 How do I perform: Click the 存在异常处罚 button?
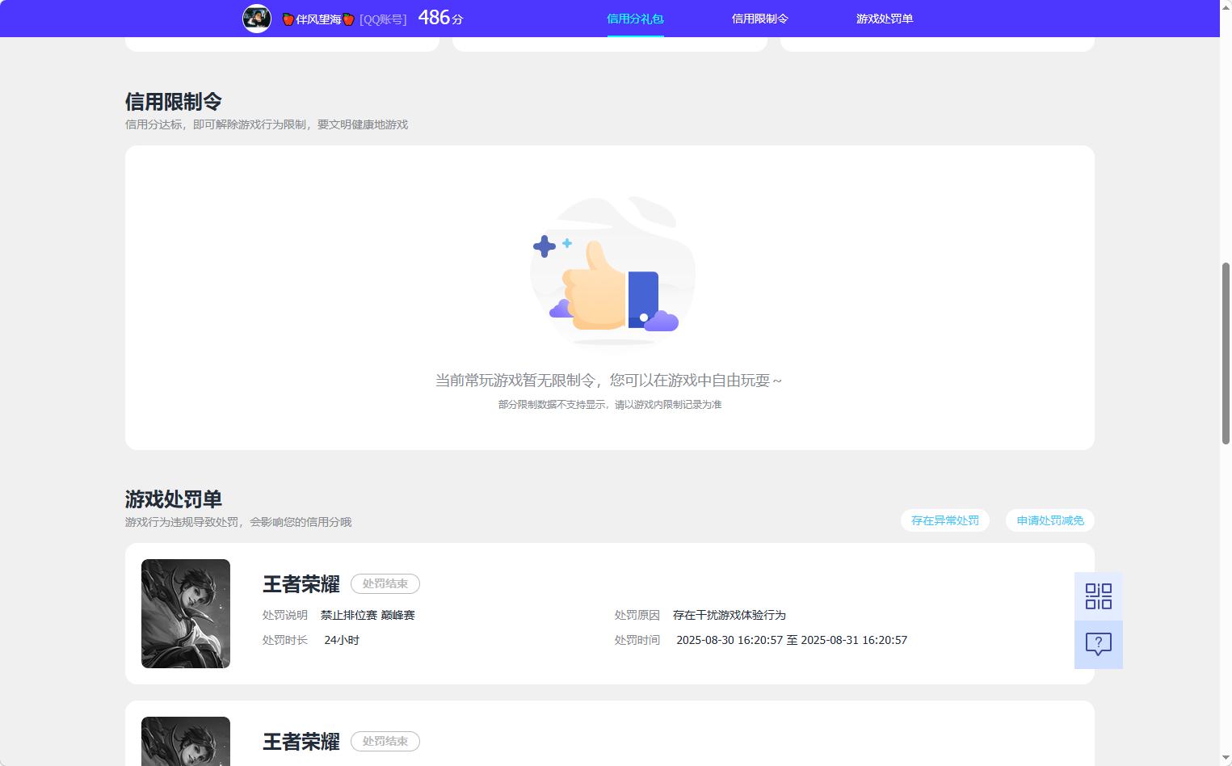pyautogui.click(x=944, y=520)
